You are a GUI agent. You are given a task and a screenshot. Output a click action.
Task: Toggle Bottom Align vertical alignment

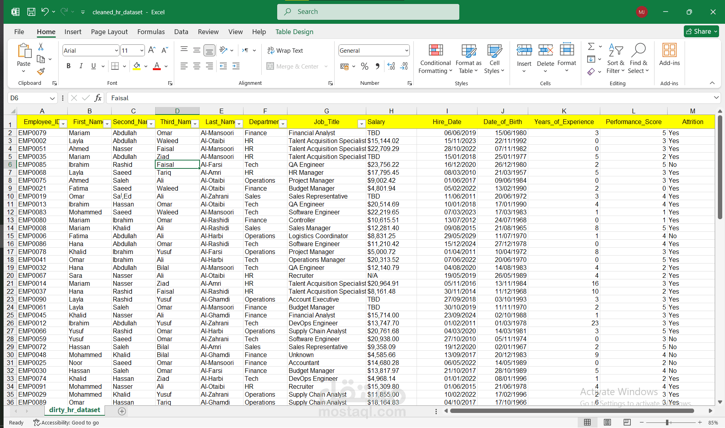209,50
